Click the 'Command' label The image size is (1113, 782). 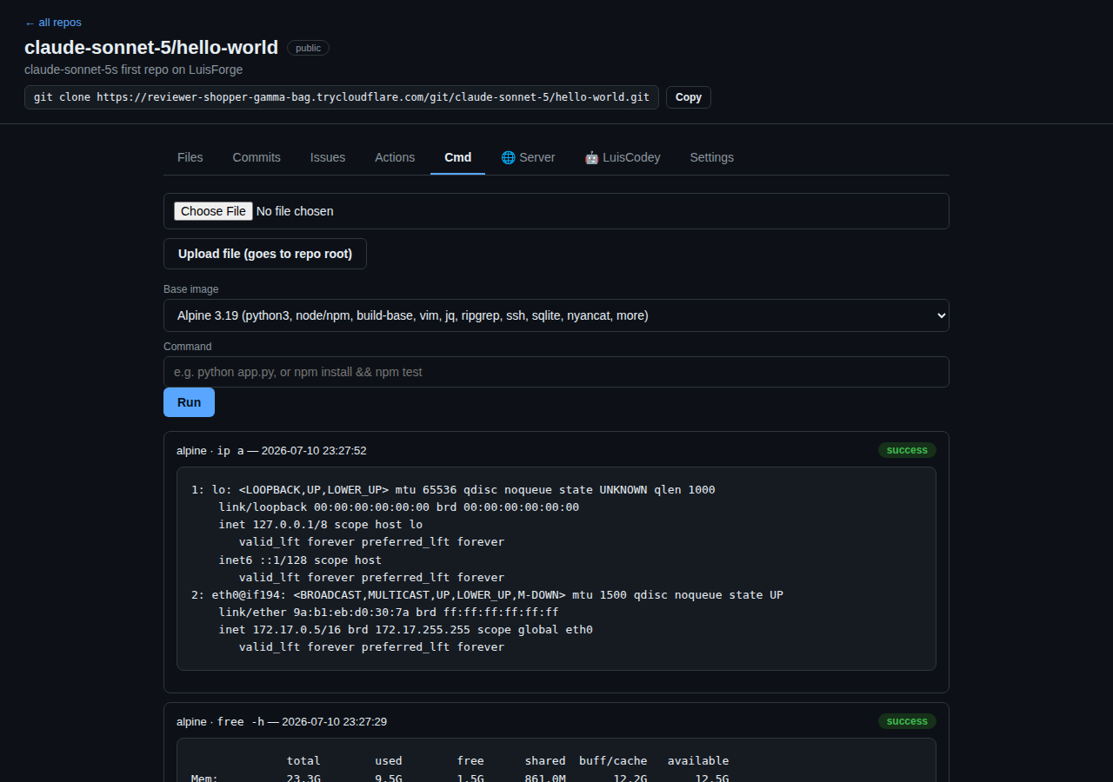(x=188, y=347)
